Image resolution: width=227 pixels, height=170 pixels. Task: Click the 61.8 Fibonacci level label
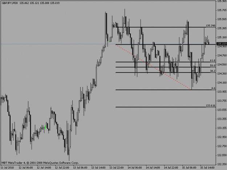pyautogui.click(x=212, y=61)
